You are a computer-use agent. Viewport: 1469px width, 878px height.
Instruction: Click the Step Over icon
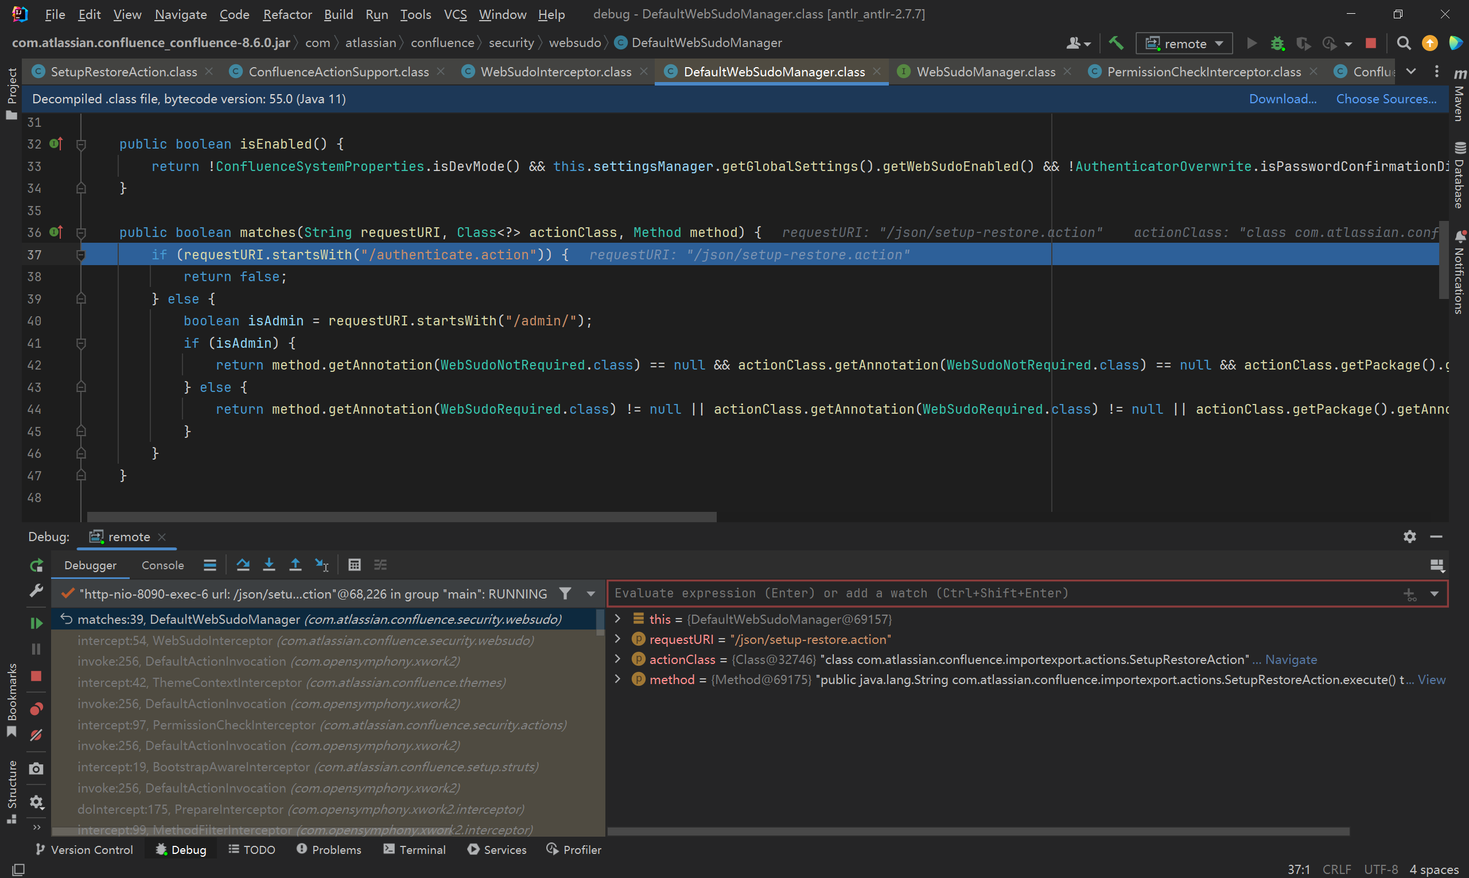coord(243,565)
